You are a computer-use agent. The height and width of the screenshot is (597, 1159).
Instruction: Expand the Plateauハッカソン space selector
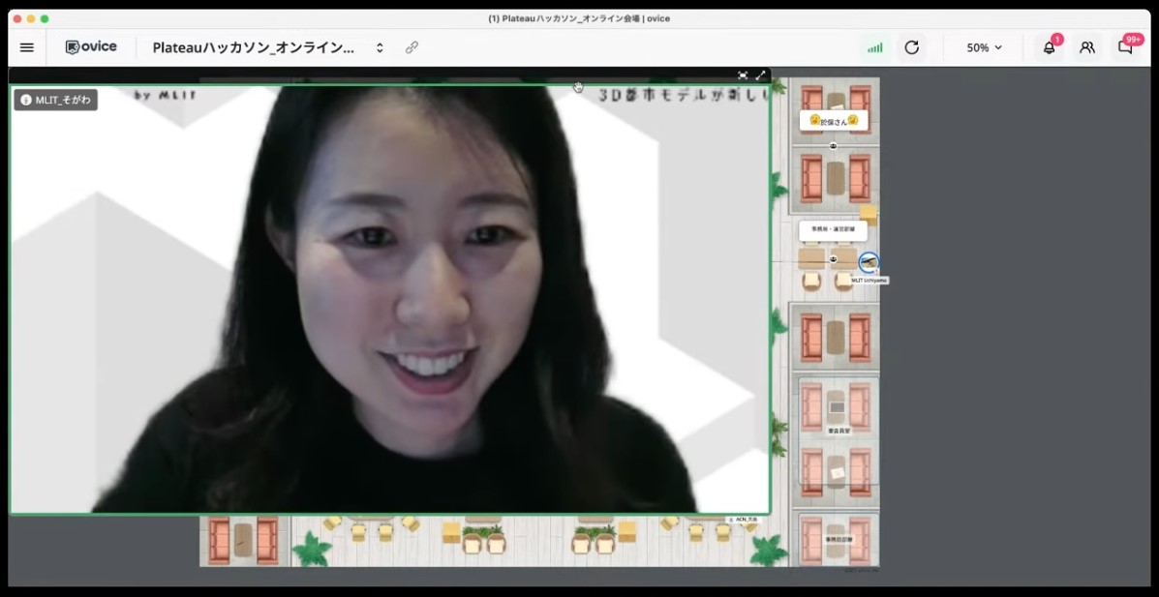380,47
